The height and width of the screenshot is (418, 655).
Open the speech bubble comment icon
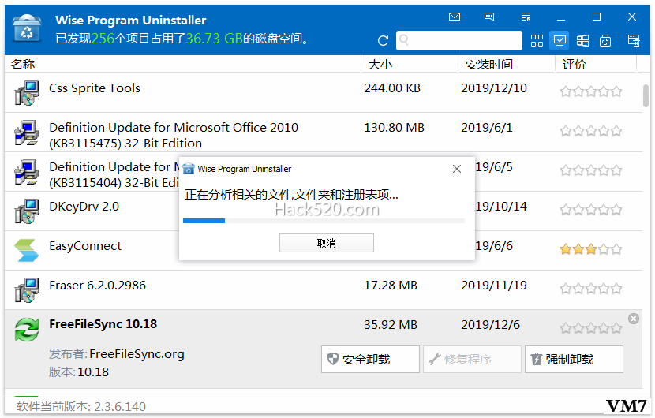[x=489, y=17]
